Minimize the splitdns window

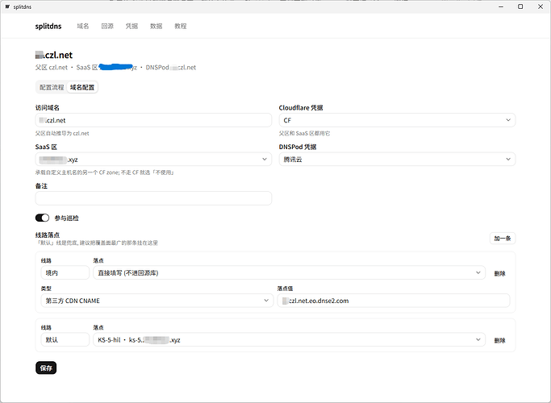click(x=501, y=6)
